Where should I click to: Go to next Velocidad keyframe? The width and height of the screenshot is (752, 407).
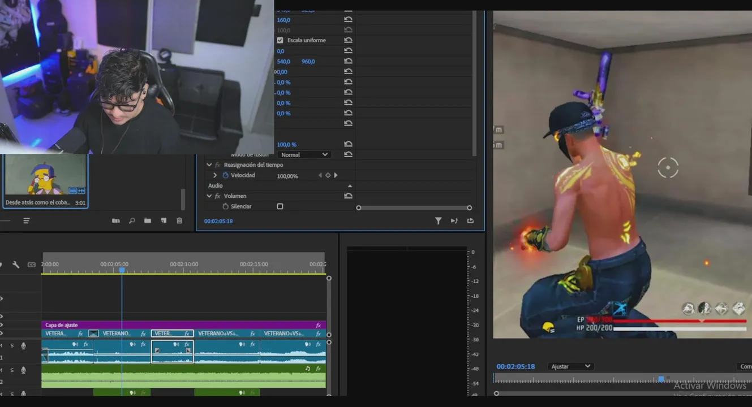click(336, 175)
